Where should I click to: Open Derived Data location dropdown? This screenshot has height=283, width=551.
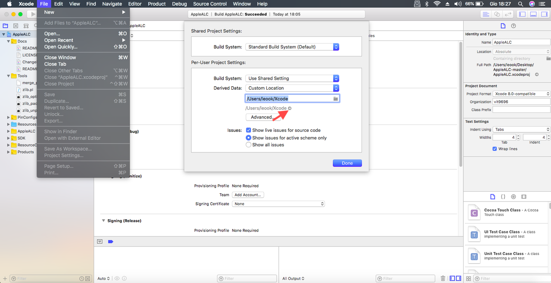[292, 88]
